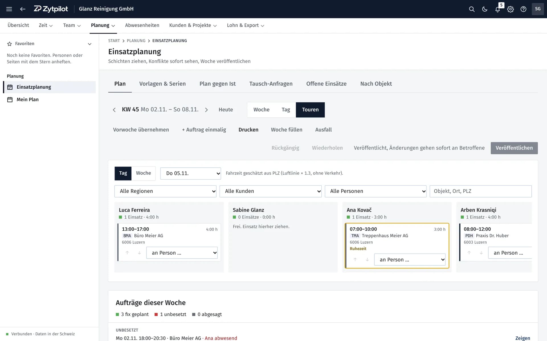Viewport: 547px width, 341px height.
Task: Open 'an Person' dropdown on Ana Kovač's shift
Action: point(410,260)
